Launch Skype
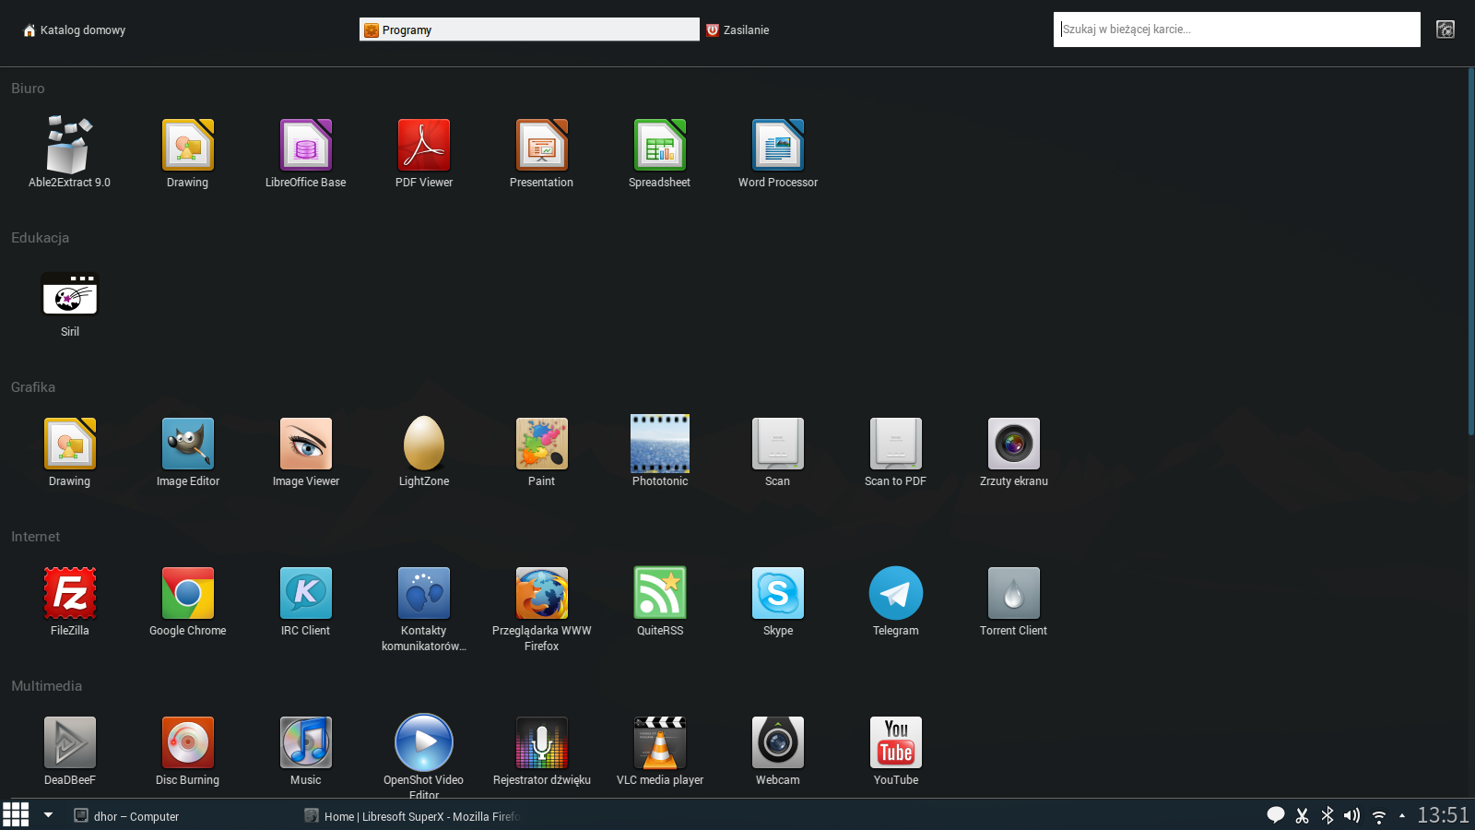Image resolution: width=1475 pixels, height=830 pixels. [777, 601]
